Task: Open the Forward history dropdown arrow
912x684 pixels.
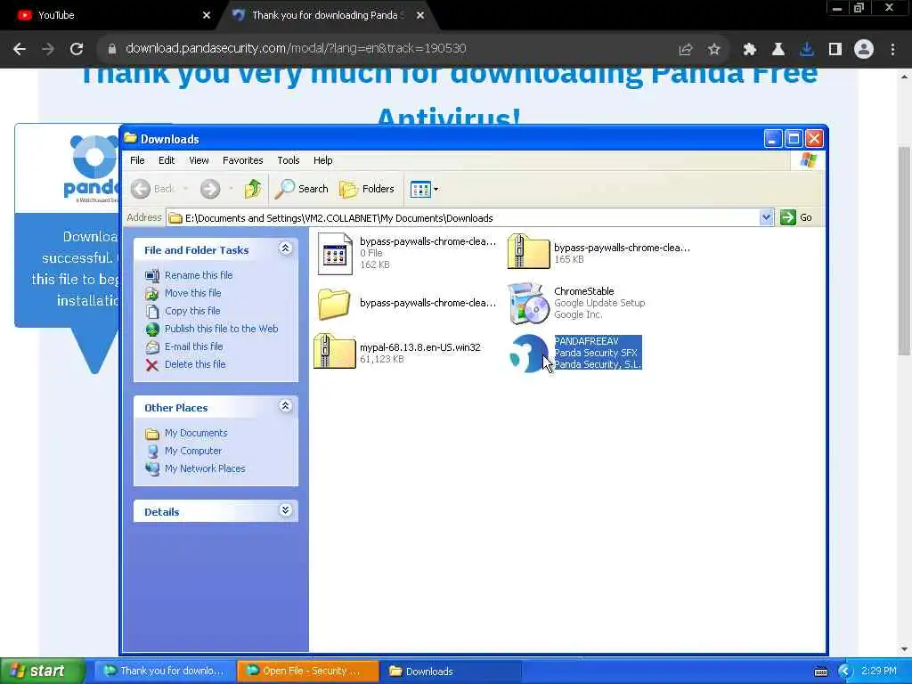Action: coord(231,189)
